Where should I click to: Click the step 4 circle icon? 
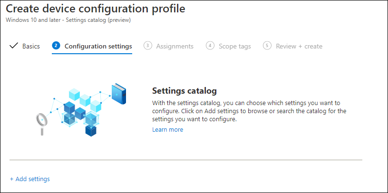(x=210, y=46)
